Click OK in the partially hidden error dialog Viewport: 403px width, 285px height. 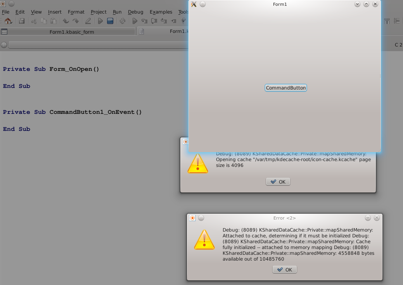coord(278,182)
